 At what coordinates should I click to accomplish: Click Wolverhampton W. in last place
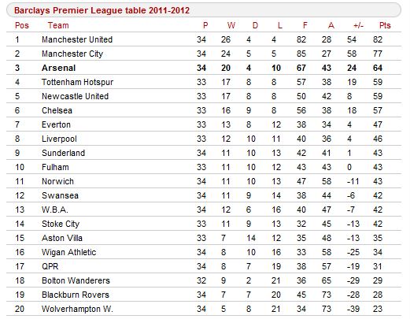point(77,309)
